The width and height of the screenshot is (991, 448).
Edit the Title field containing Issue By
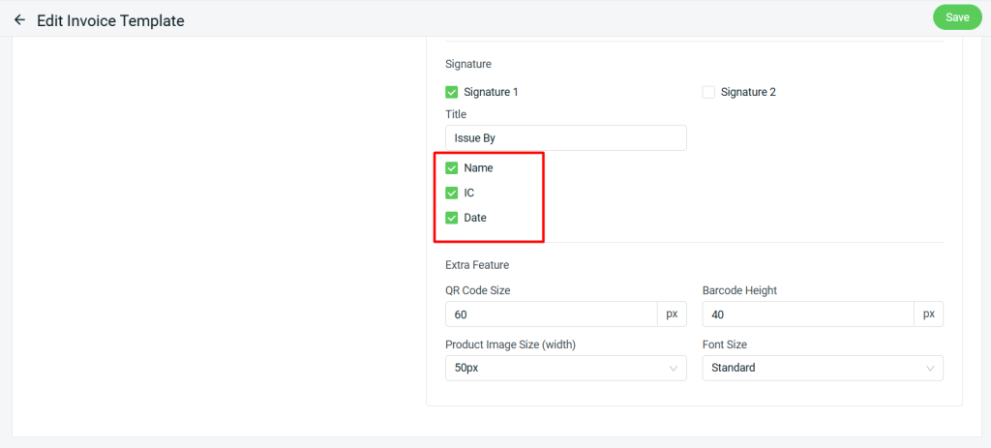pyautogui.click(x=565, y=137)
